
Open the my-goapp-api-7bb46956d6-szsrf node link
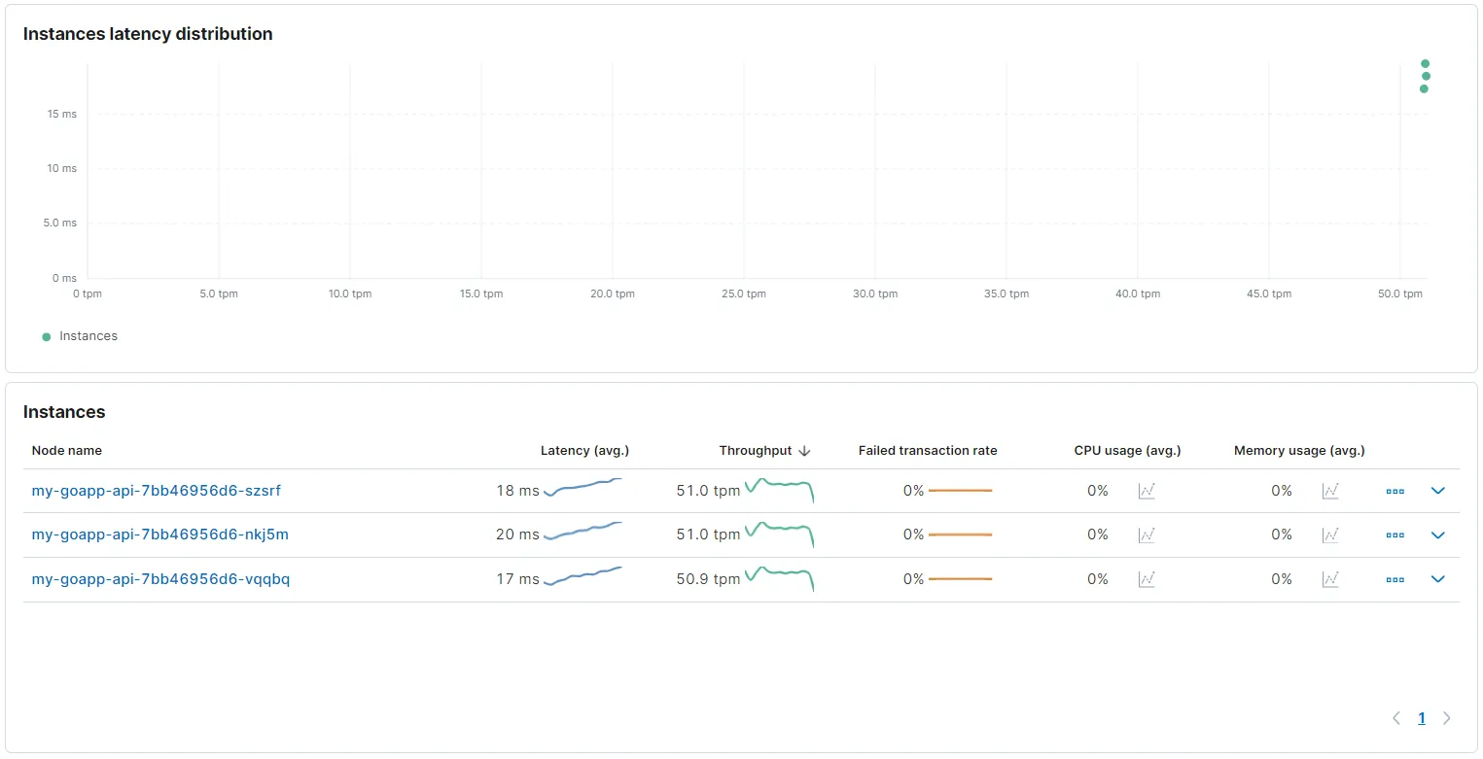point(157,491)
